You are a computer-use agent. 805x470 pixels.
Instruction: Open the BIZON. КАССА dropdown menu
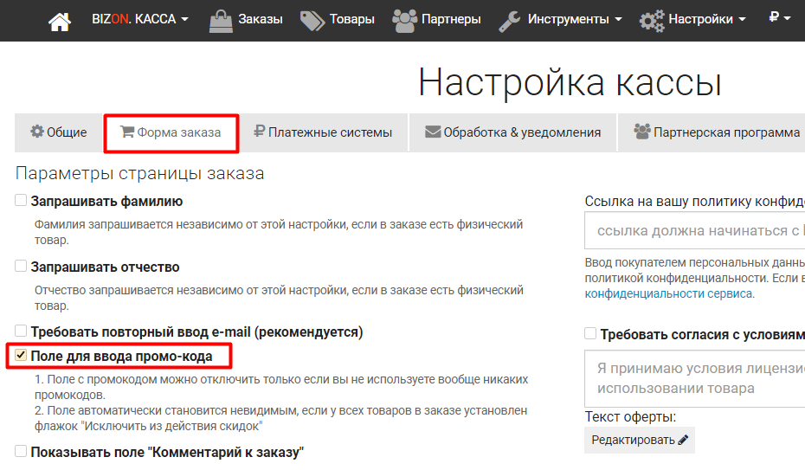point(139,19)
